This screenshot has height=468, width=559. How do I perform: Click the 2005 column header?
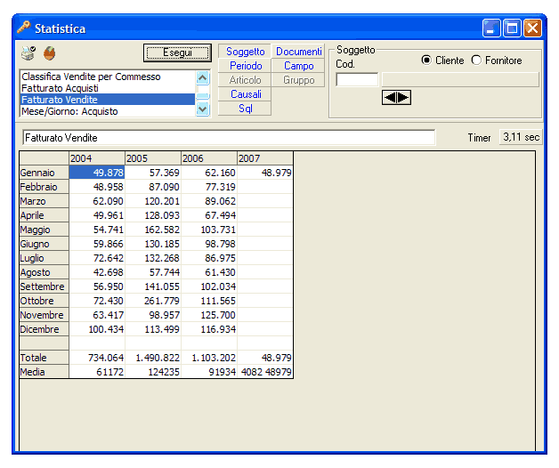point(153,158)
